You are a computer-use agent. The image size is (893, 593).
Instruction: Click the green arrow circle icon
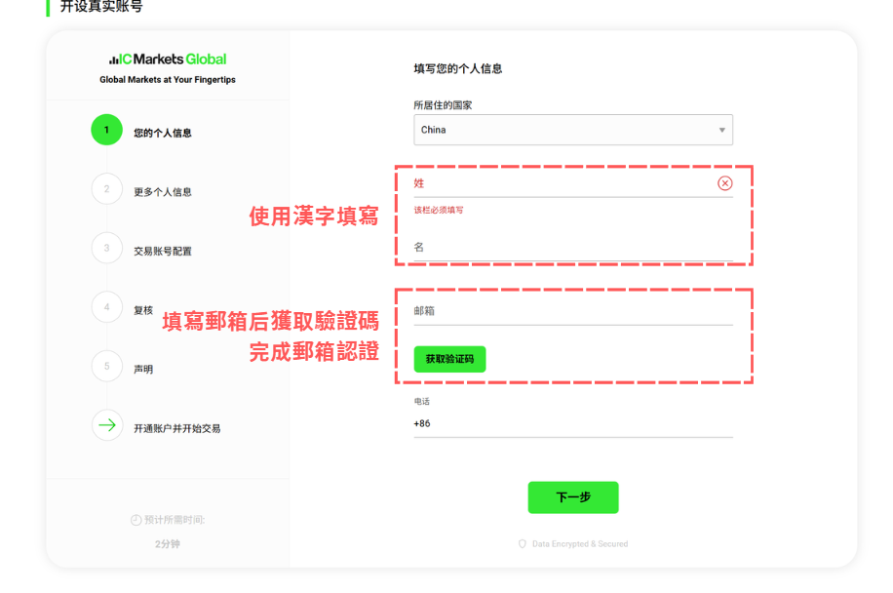click(107, 425)
